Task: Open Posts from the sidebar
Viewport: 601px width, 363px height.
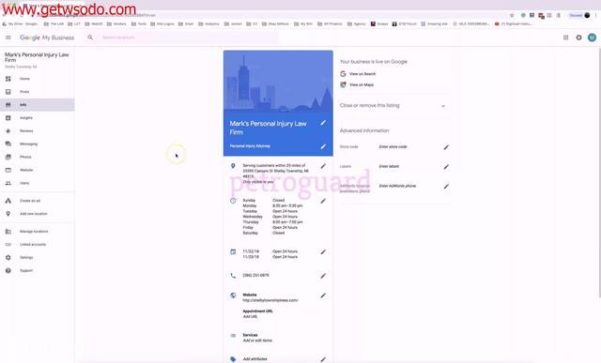Action: [38, 92]
